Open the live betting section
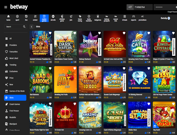 26,18
